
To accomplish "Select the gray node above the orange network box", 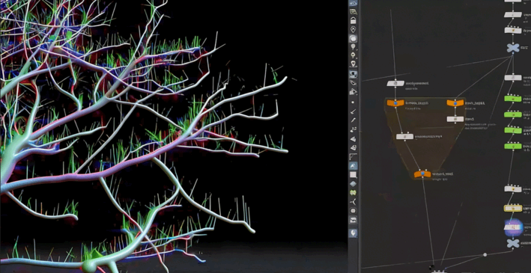I will 395,83.
